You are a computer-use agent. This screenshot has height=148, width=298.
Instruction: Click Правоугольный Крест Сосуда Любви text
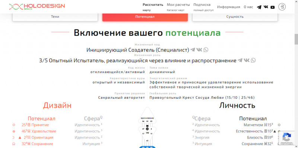pyautogui.click(x=202, y=98)
